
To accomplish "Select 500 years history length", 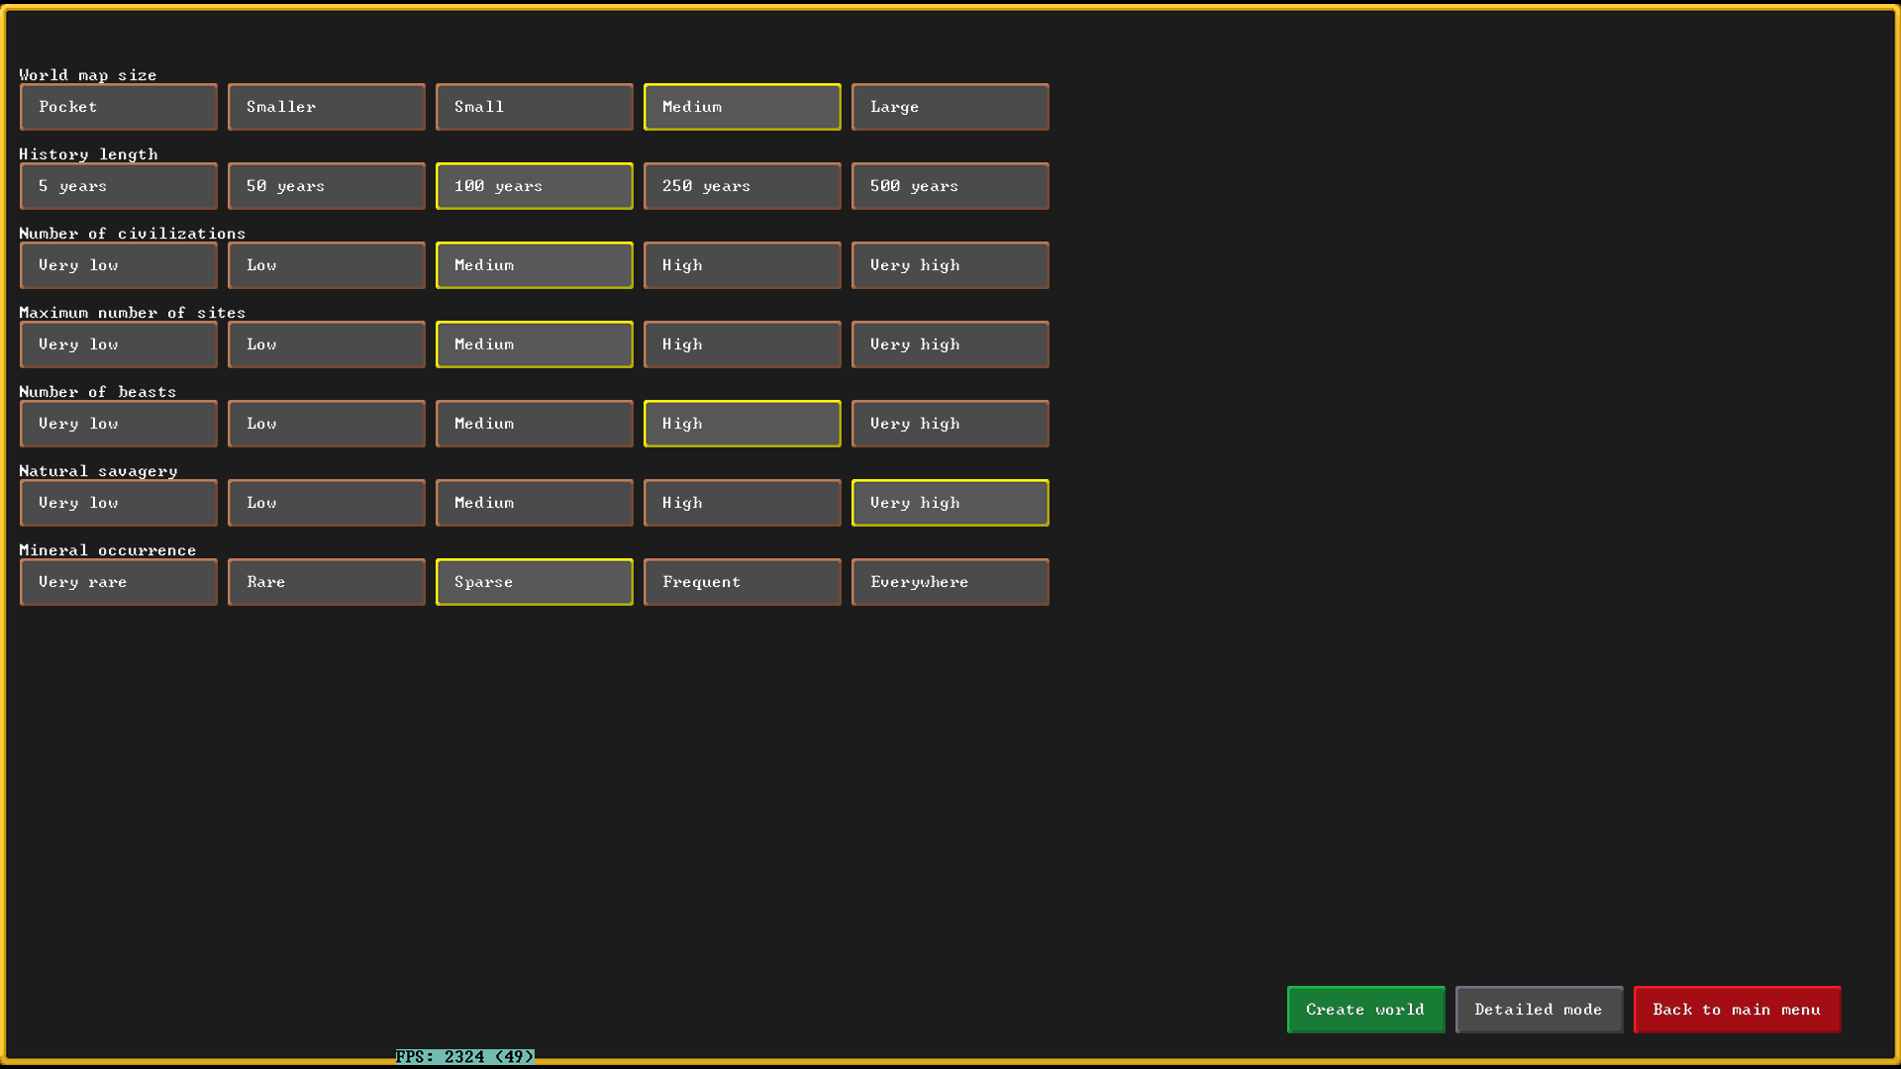I will click(x=950, y=186).
